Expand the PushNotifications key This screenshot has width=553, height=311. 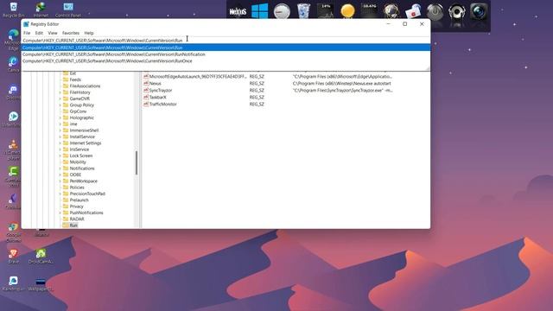pyautogui.click(x=60, y=213)
